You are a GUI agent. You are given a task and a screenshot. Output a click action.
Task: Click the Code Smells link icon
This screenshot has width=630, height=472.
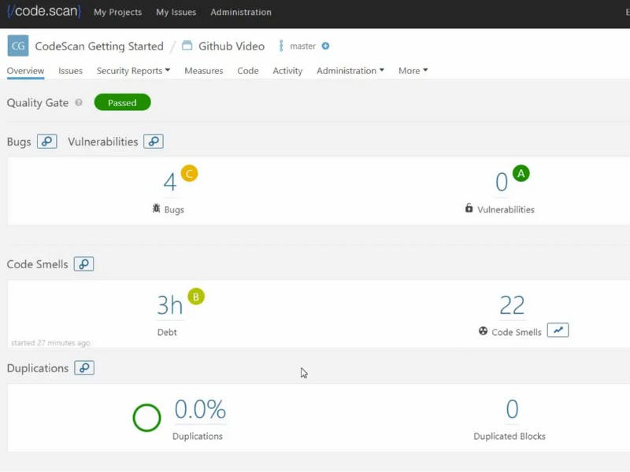(x=83, y=264)
